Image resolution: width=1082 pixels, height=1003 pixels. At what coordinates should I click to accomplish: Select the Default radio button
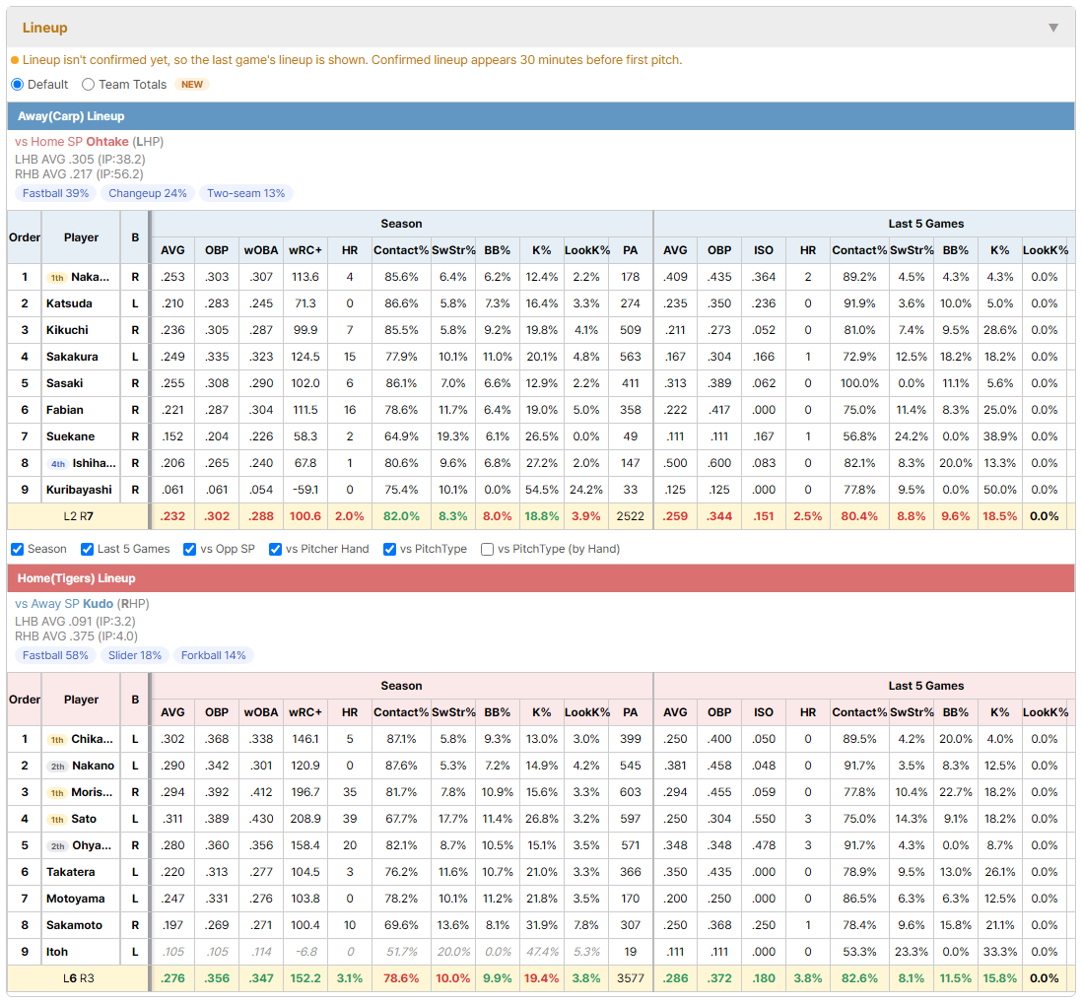[18, 84]
